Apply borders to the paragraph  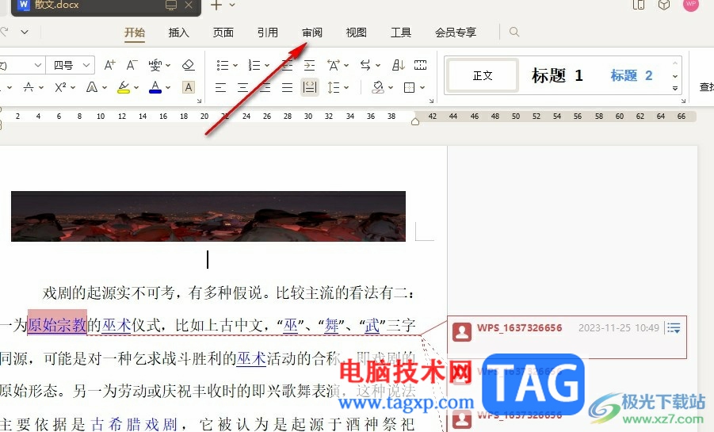[410, 87]
